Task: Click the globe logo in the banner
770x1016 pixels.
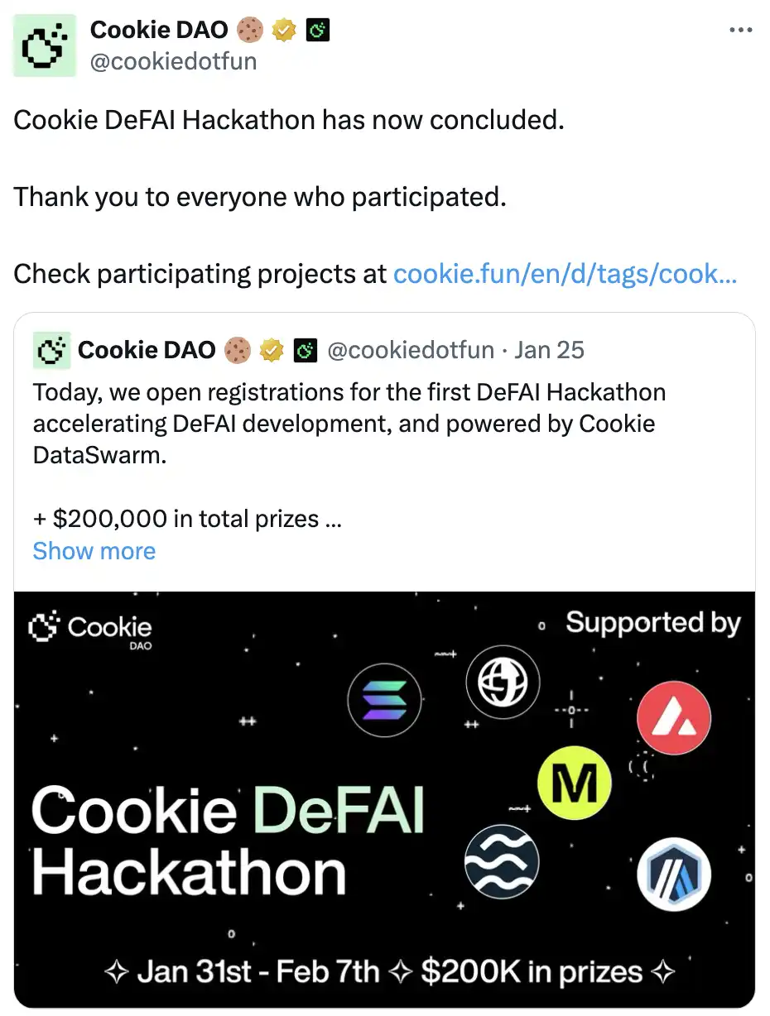Action: point(503,682)
